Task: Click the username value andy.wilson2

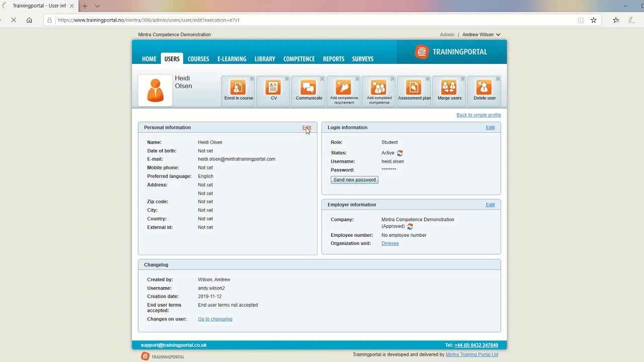Action: 211,288
